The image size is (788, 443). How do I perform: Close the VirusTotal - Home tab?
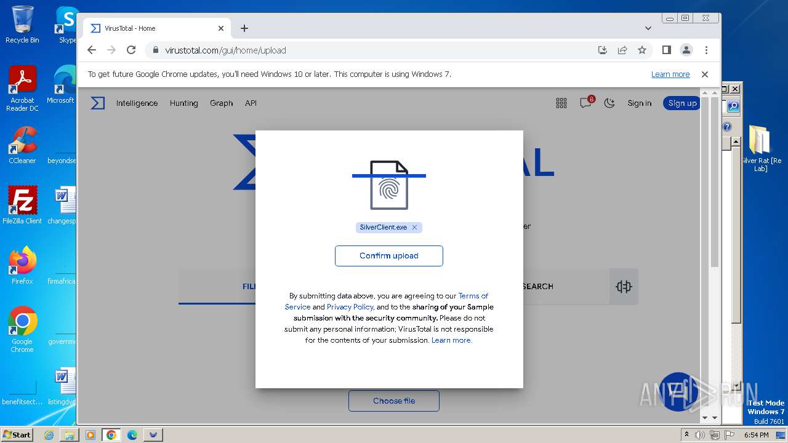coord(221,28)
